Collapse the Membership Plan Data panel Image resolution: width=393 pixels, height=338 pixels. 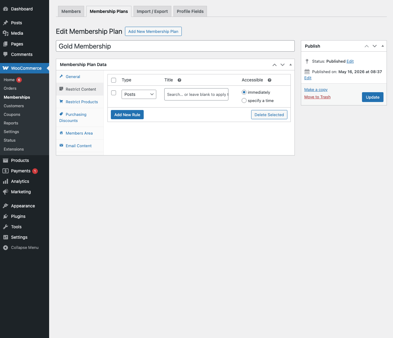[x=290, y=65]
